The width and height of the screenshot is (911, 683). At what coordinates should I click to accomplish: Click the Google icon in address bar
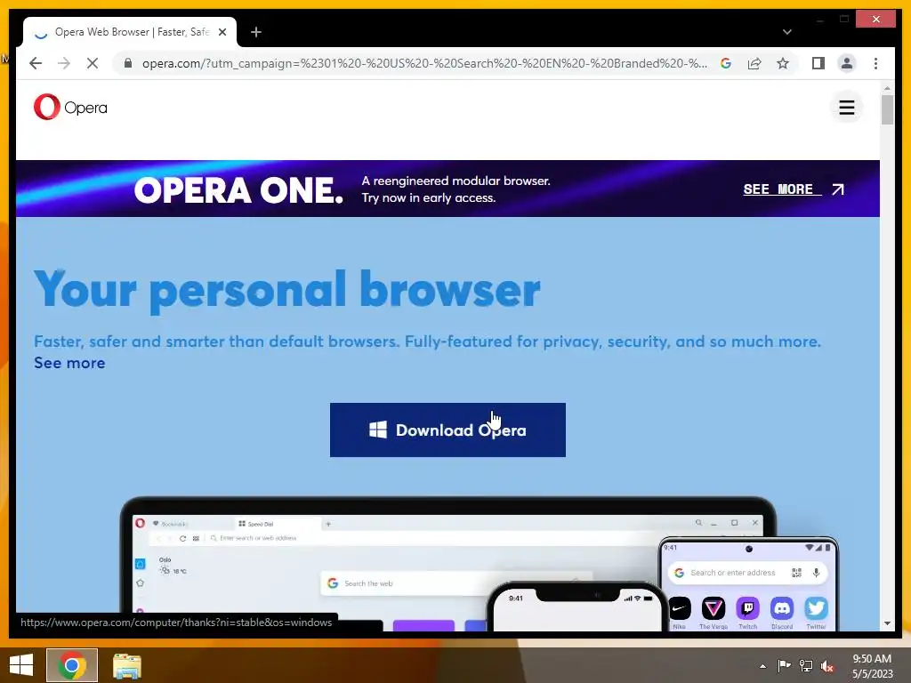(x=726, y=63)
